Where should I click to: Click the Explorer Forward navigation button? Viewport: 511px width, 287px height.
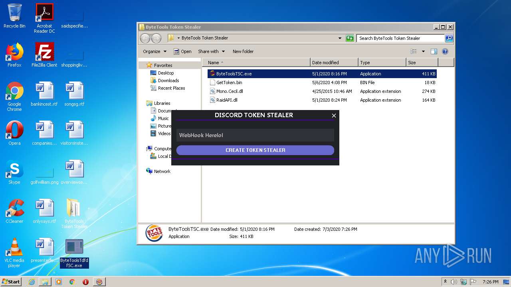coord(156,38)
